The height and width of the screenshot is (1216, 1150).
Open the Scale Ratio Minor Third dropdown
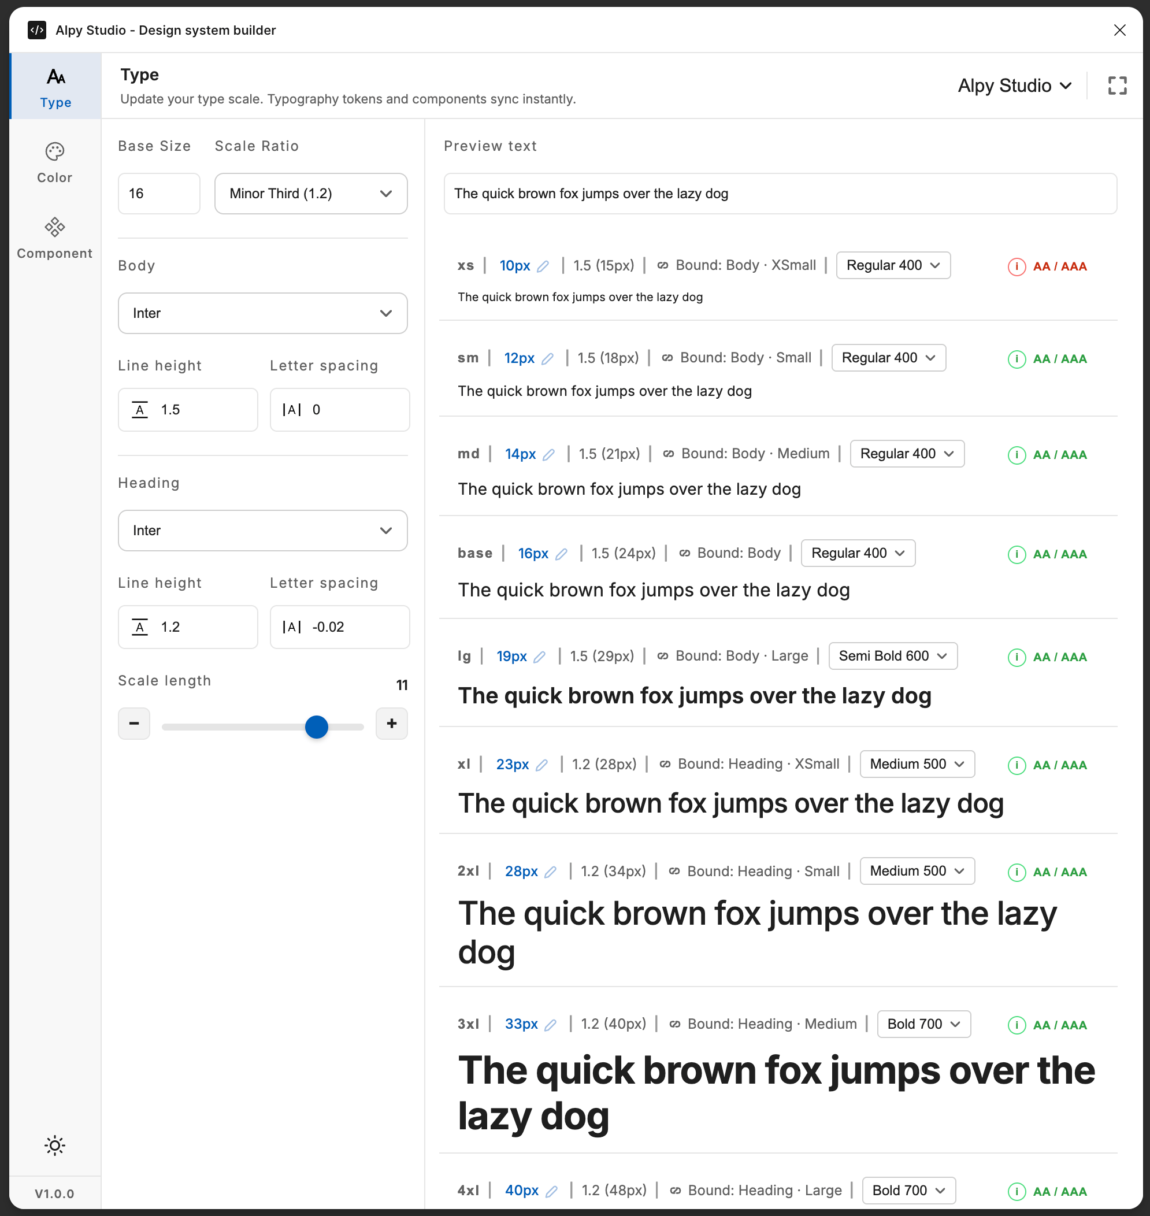click(x=311, y=194)
